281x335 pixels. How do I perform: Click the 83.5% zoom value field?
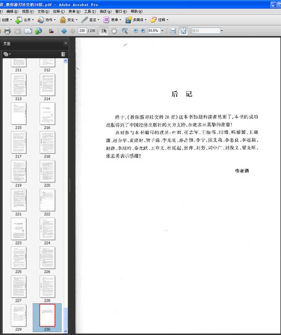[x=154, y=31]
